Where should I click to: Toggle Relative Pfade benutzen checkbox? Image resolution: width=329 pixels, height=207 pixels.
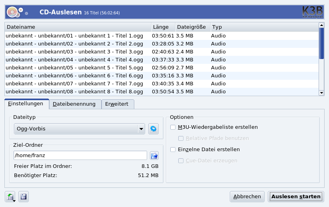tap(181, 138)
